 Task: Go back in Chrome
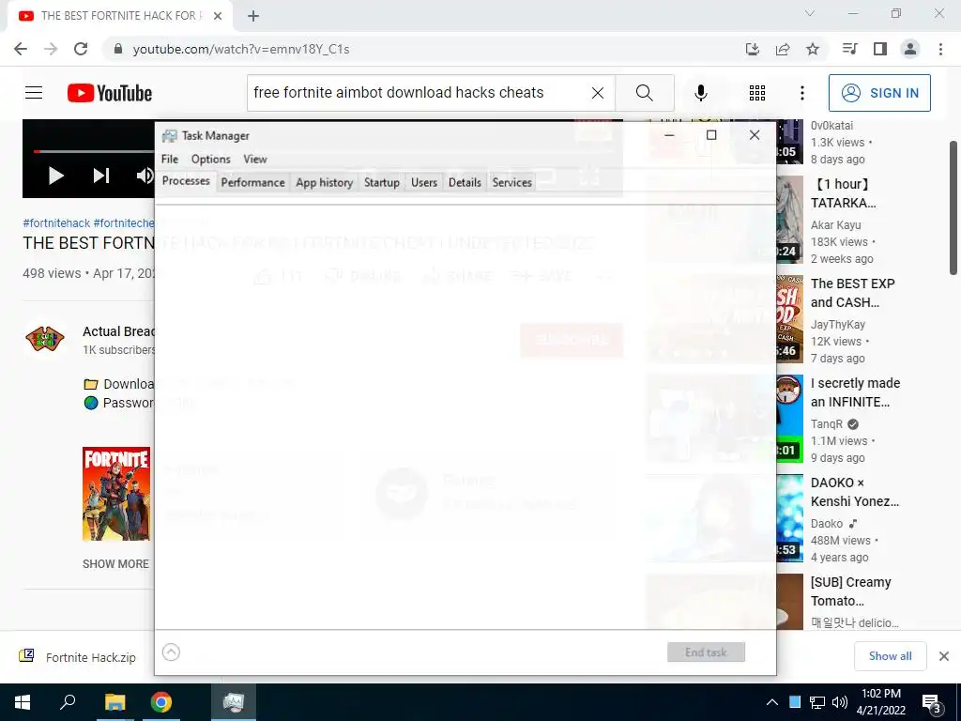[21, 49]
